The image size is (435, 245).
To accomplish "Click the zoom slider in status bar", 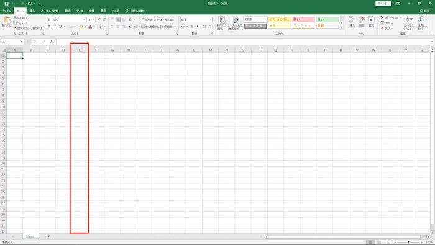I will [408, 243].
